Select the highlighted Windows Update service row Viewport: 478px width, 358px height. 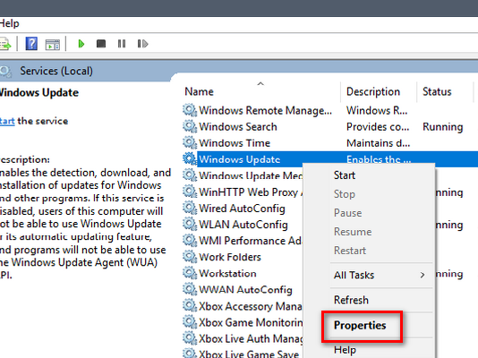pyautogui.click(x=330, y=159)
